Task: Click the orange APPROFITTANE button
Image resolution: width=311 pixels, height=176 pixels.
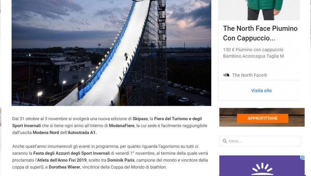Action: (x=263, y=118)
